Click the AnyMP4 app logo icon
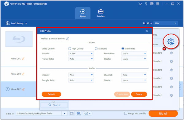Image resolution: width=184 pixels, height=120 pixels. click(6, 4)
